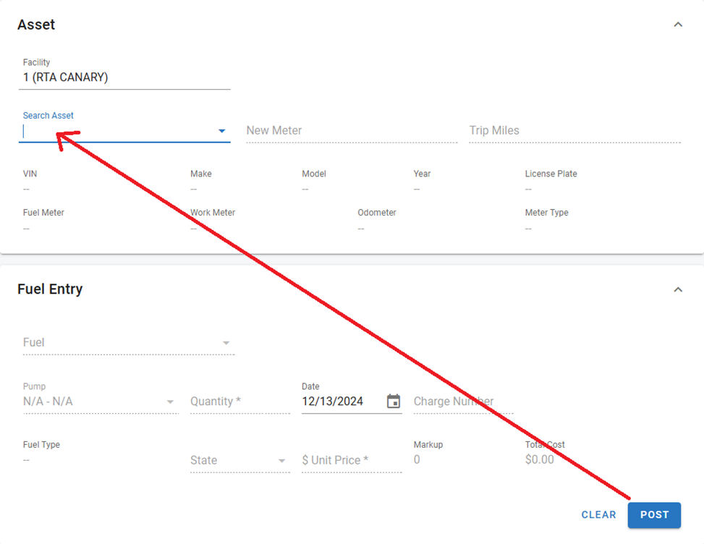Click the Total Cost $0.00 value
The image size is (704, 544).
(540, 460)
